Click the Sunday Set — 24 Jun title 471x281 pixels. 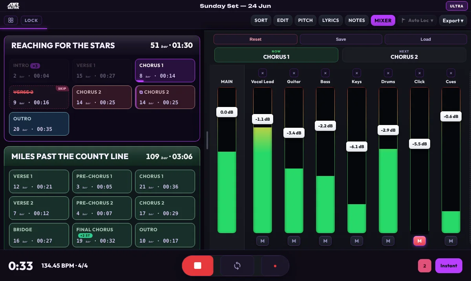coord(235,6)
